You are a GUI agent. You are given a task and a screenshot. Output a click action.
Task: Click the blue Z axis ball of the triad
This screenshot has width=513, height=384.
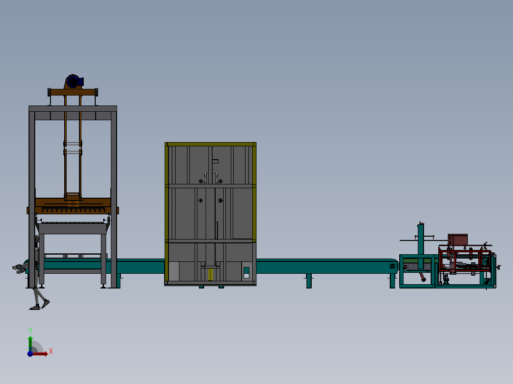tap(30, 354)
